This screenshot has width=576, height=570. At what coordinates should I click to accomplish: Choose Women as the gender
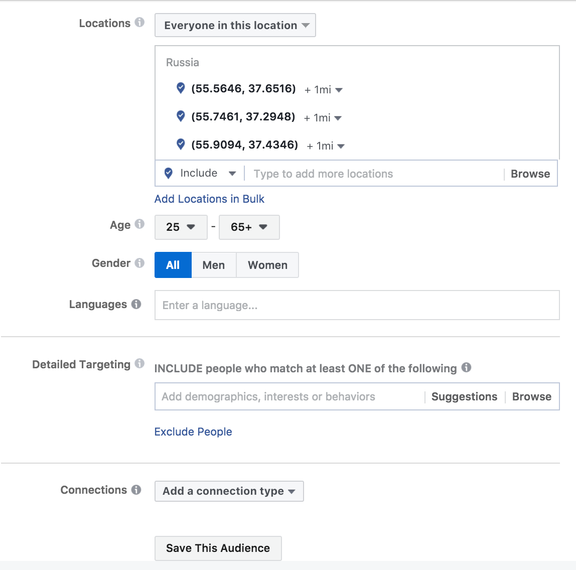[x=267, y=265]
